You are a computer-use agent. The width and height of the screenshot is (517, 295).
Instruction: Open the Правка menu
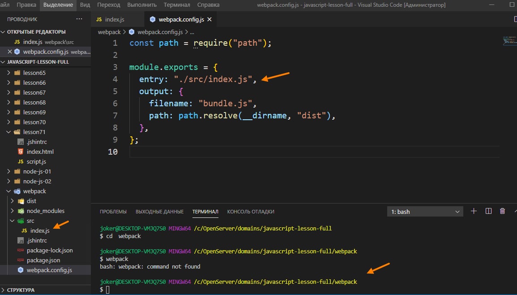tap(26, 5)
